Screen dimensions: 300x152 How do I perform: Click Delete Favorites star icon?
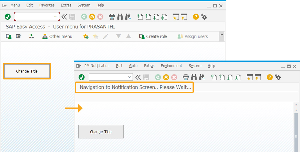[95, 36]
